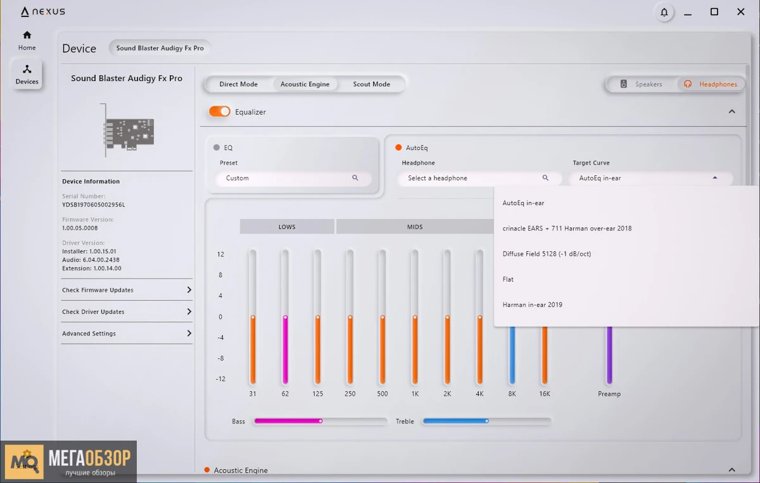Adjust the 31 Hz slider
The width and height of the screenshot is (760, 483).
(253, 317)
